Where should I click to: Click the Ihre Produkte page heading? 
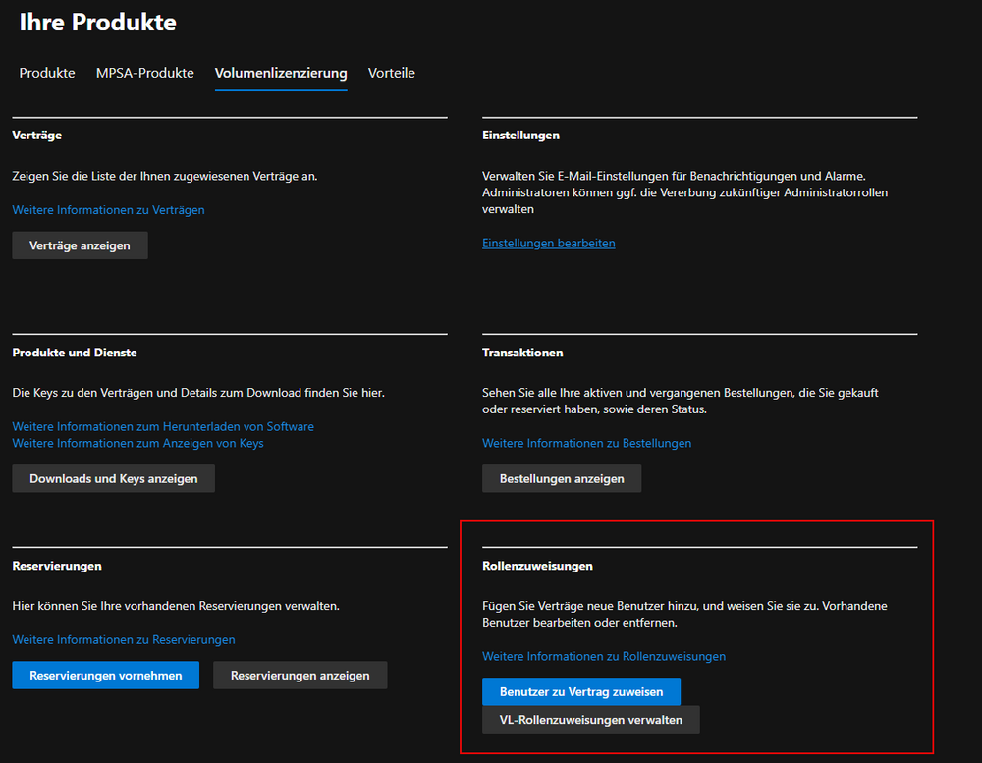(98, 23)
